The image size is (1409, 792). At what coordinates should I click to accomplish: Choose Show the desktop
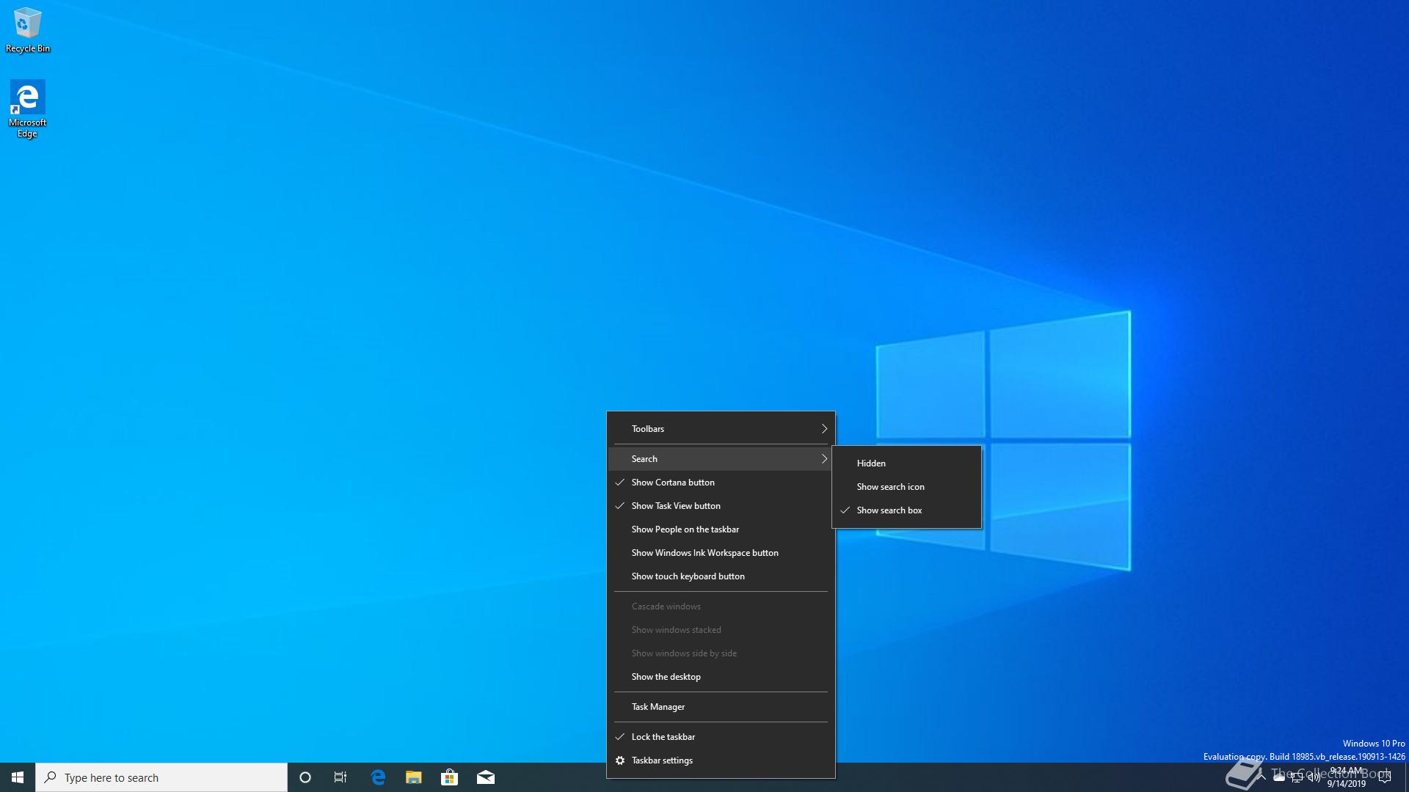click(721, 677)
